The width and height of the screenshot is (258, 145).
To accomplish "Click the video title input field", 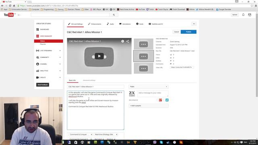I will pos(96,87).
